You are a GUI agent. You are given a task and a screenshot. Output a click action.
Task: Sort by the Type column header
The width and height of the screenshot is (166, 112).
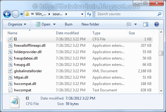(96, 33)
